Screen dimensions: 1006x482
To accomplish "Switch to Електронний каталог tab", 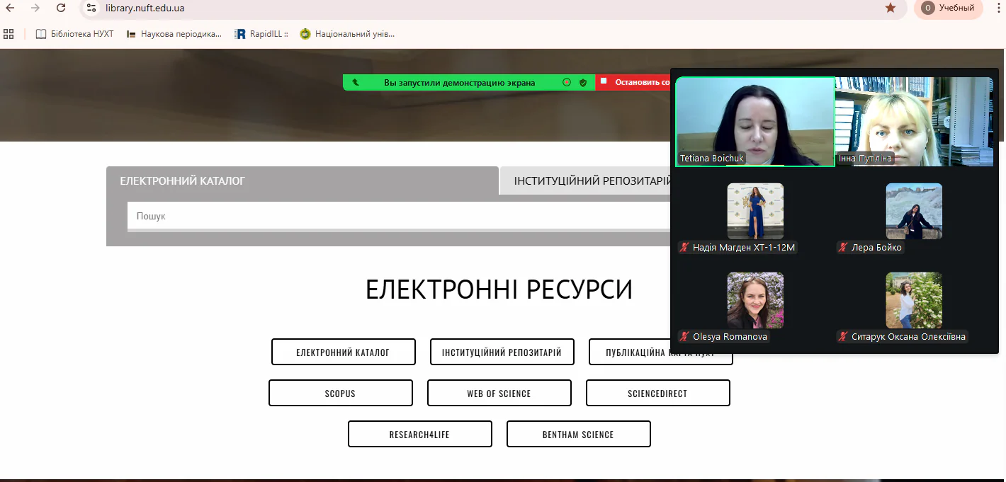I will [182, 181].
